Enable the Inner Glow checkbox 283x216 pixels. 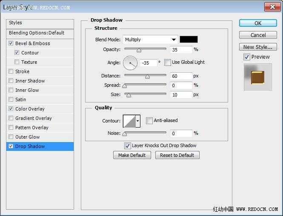coord(11,90)
